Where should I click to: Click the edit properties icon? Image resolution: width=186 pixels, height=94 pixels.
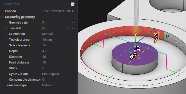pyautogui.click(x=73, y=4)
